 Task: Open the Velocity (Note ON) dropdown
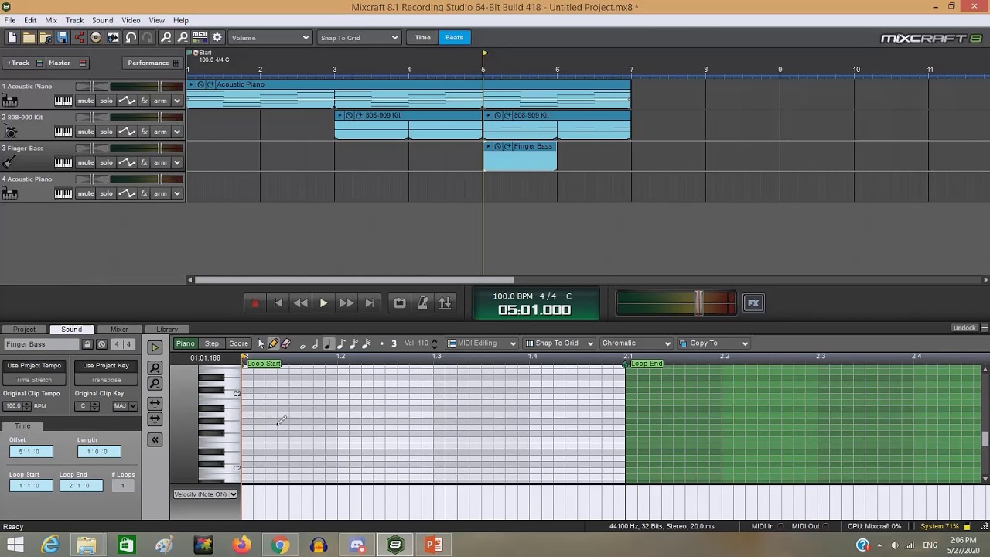205,494
